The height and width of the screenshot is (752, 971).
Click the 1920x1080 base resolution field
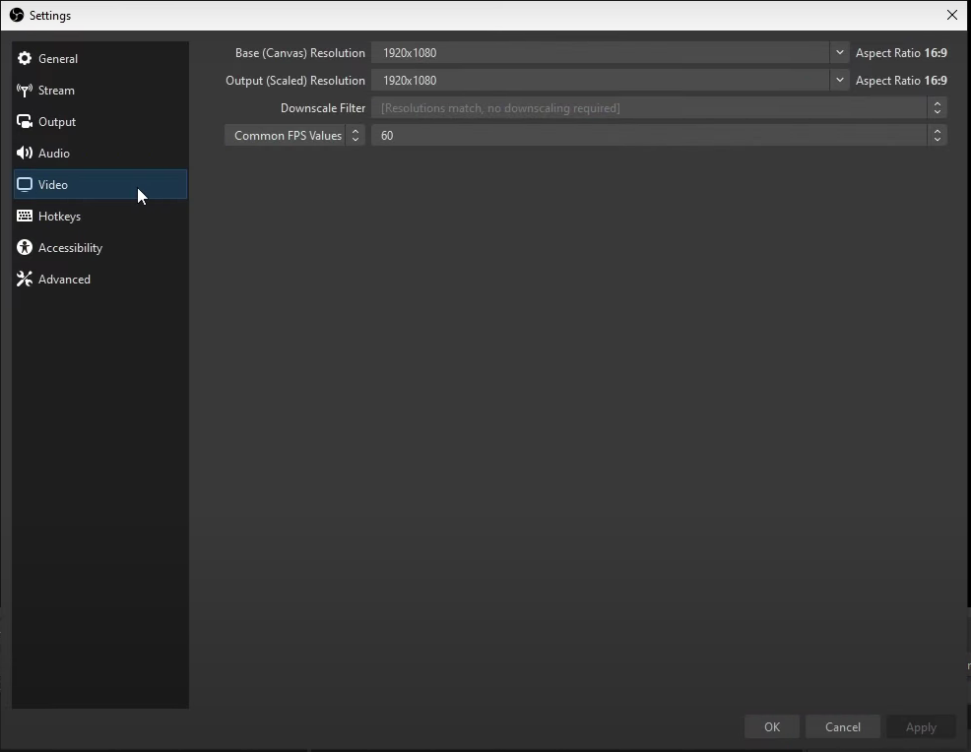601,52
